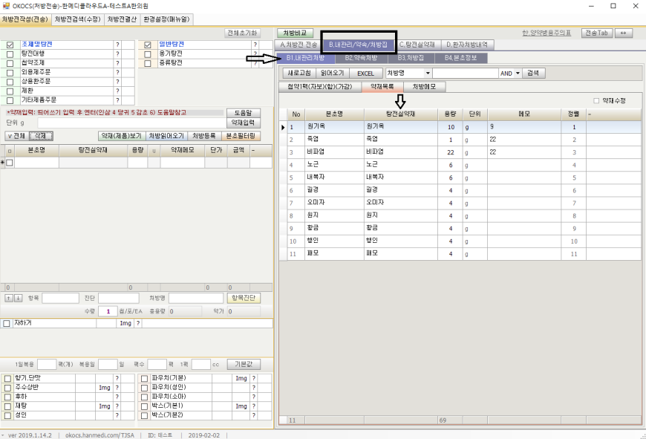Select the 원기옥 row in herb list

click(x=460, y=127)
